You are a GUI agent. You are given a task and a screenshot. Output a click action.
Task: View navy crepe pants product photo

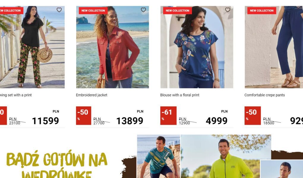click(274, 47)
